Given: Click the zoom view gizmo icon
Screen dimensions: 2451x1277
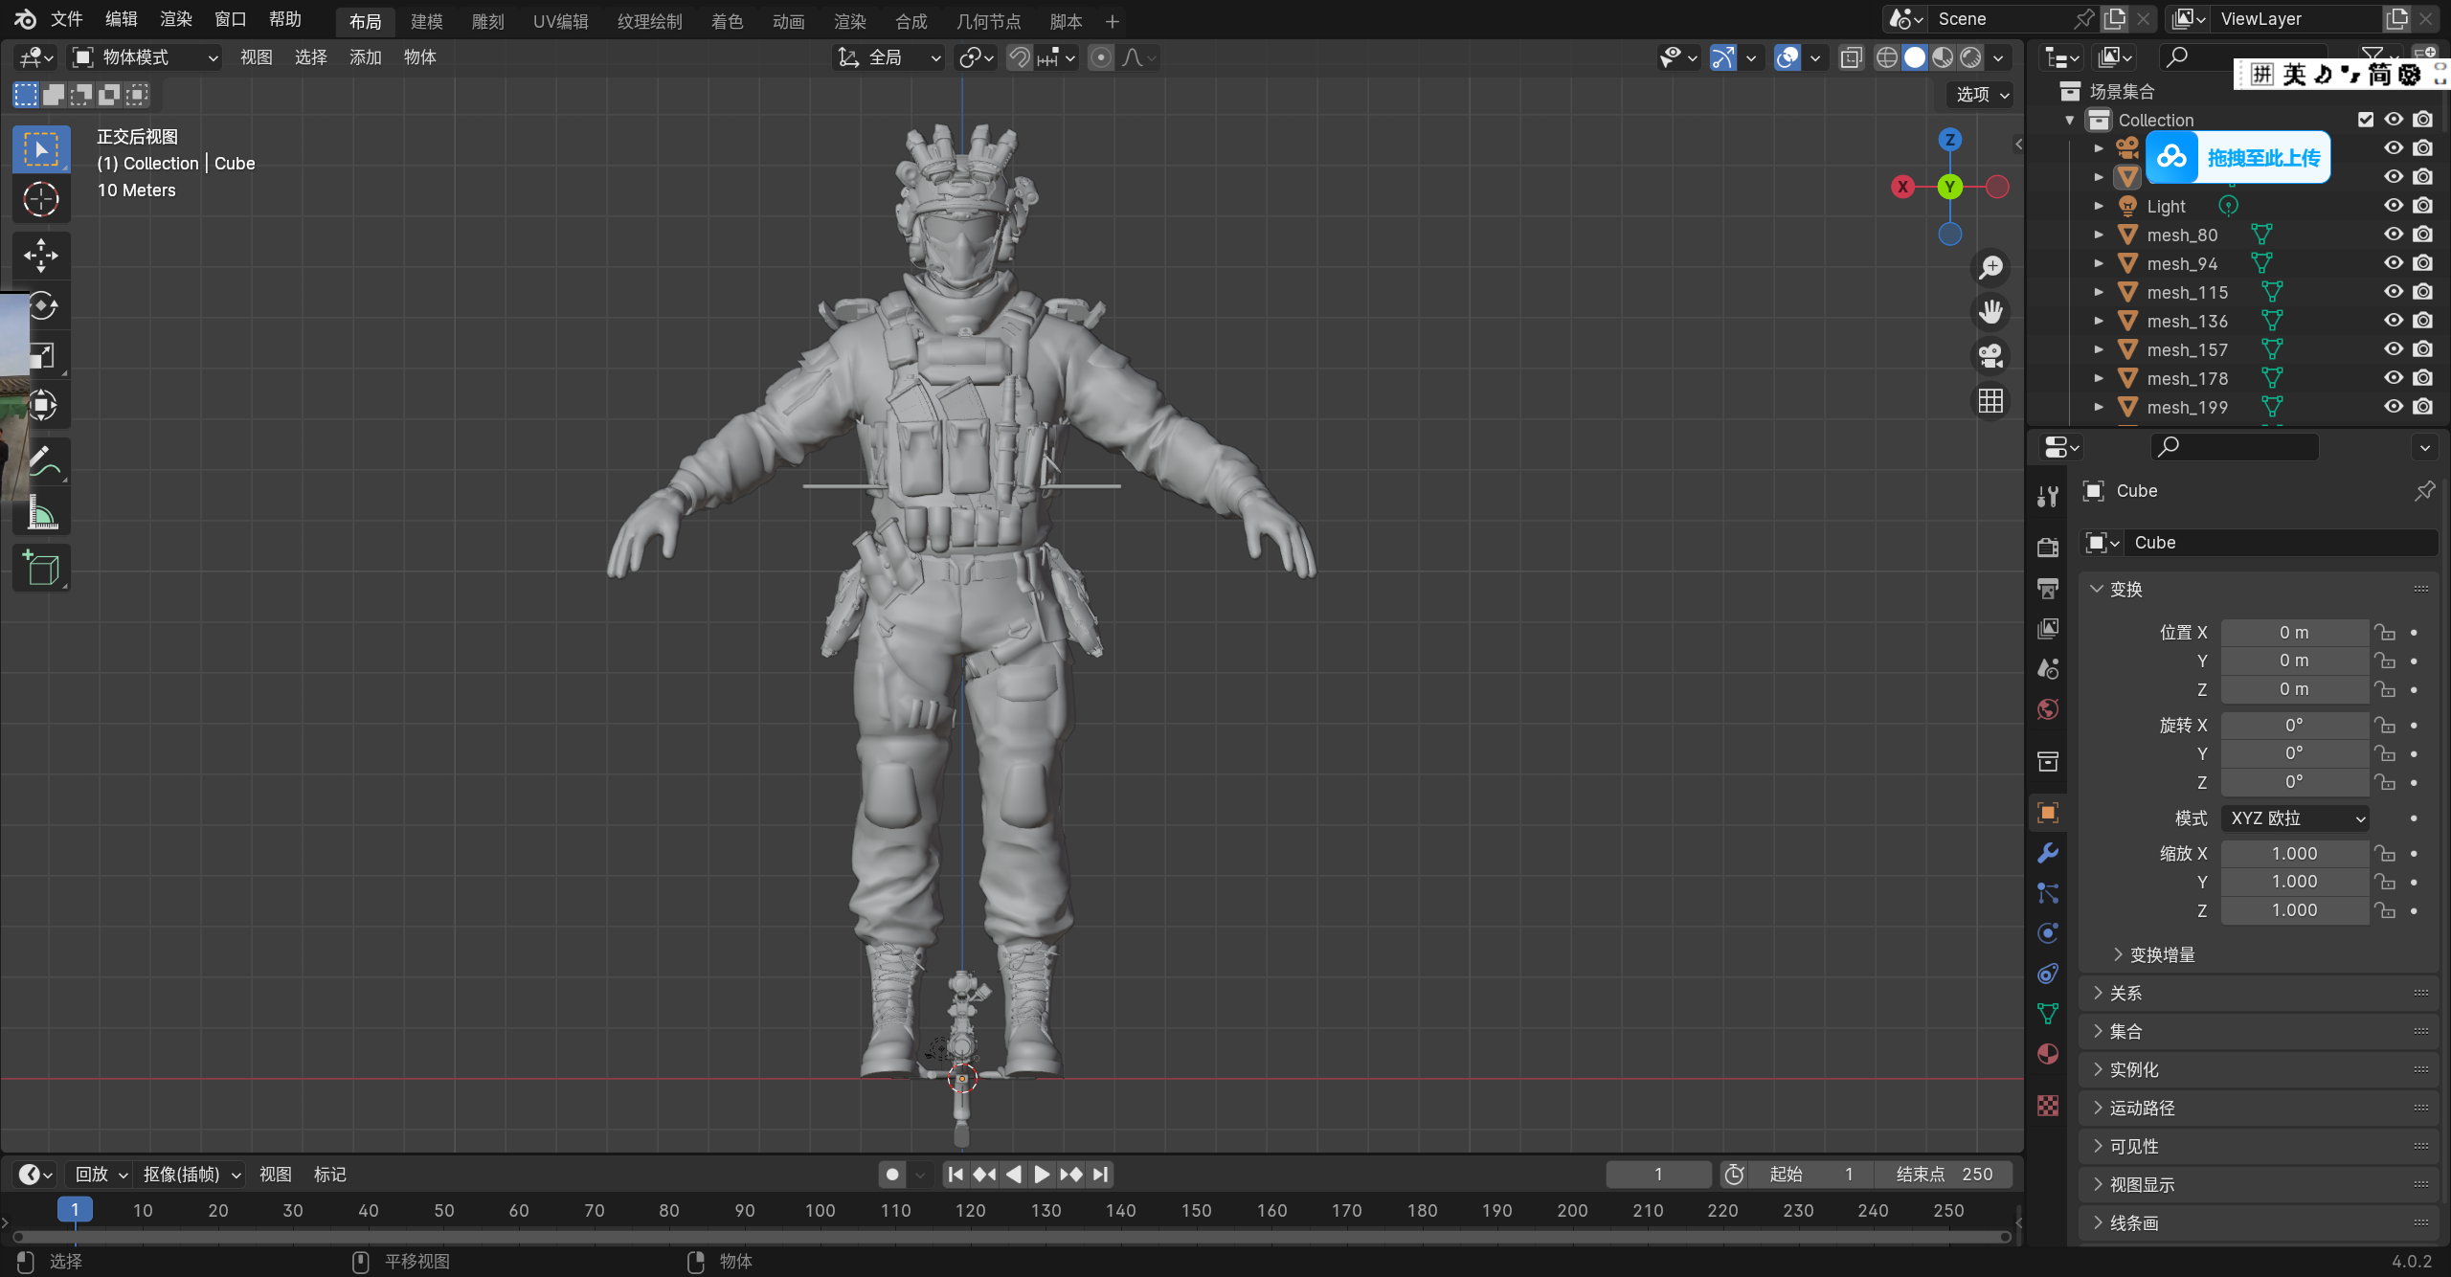Looking at the screenshot, I should pos(1991,267).
